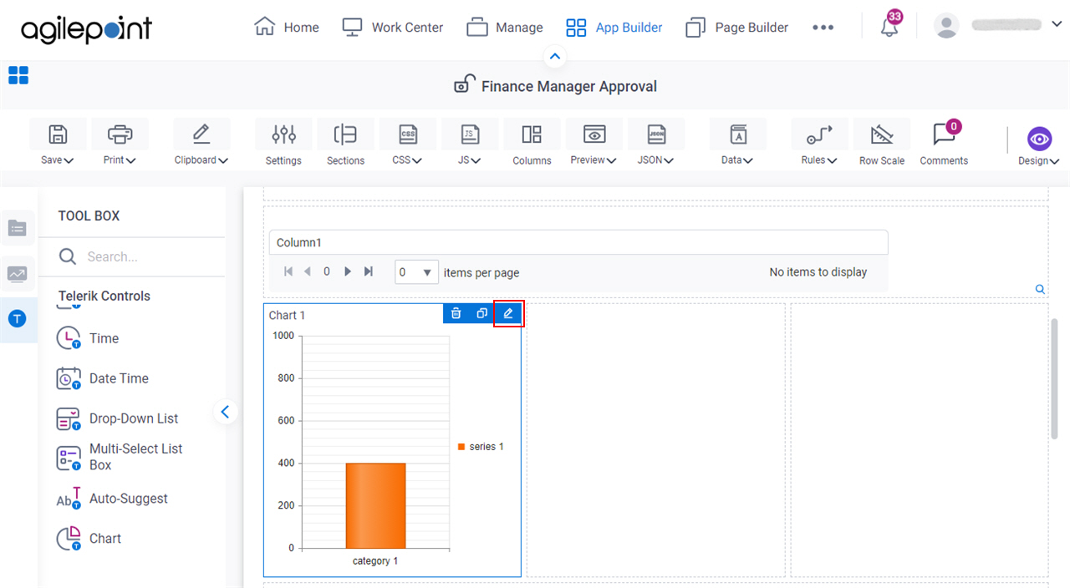This screenshot has height=588, width=1070.
Task: Go to last page in grid pager
Action: tap(369, 271)
